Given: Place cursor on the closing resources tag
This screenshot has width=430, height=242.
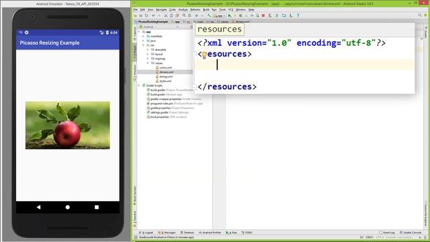Looking at the screenshot, I should [227, 87].
